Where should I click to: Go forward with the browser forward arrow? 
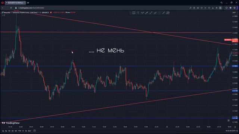pos(7,8)
